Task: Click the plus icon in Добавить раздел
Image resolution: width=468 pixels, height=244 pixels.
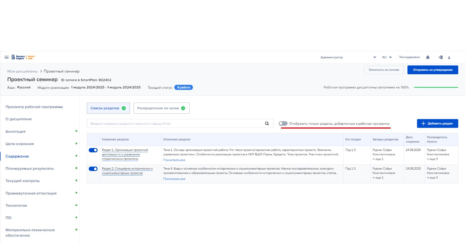Action: click(x=423, y=123)
